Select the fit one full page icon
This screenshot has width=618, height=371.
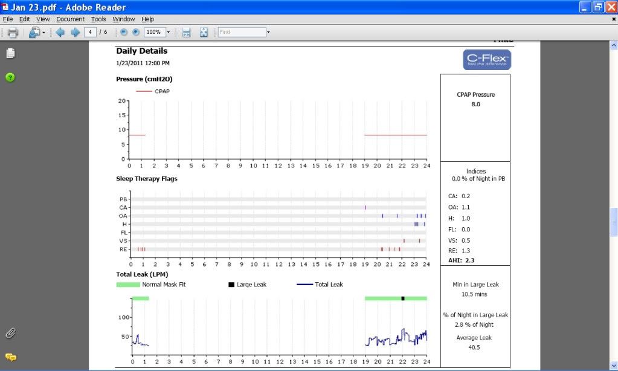click(x=204, y=33)
